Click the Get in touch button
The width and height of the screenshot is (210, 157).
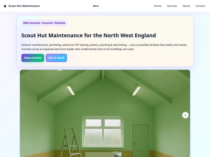(x=56, y=58)
